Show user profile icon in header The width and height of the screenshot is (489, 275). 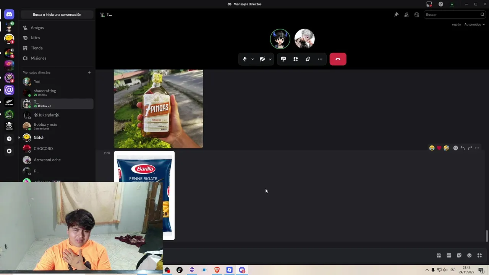click(x=417, y=15)
